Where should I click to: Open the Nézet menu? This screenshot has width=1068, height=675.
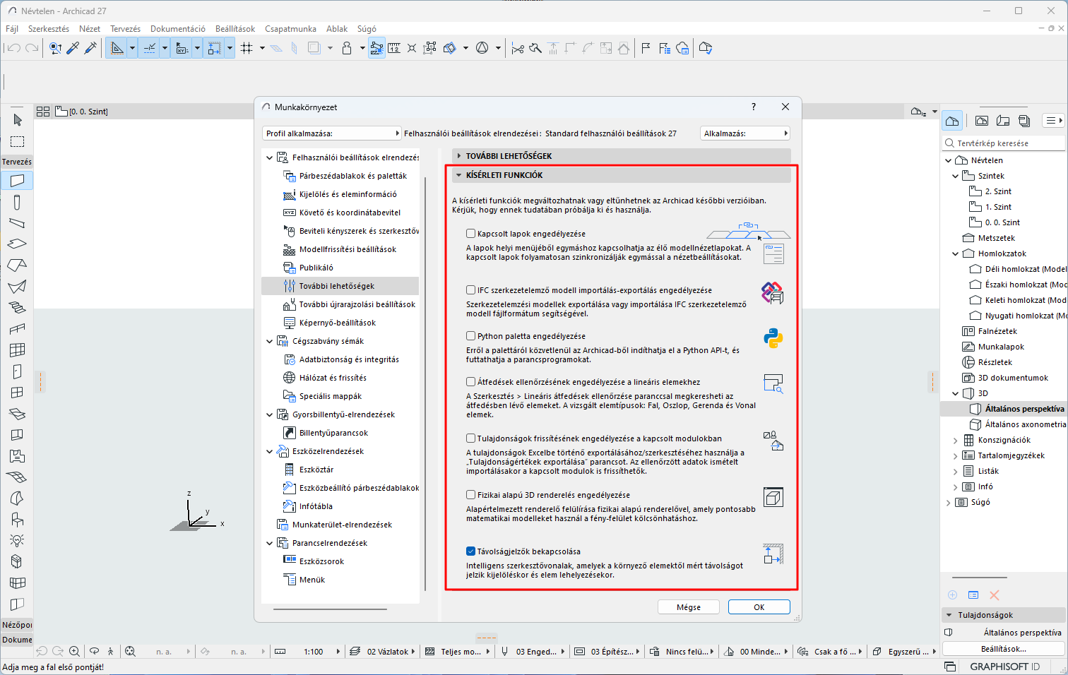tap(90, 29)
